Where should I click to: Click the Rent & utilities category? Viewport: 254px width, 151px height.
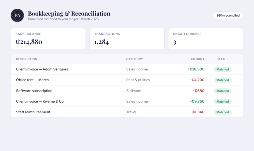(x=138, y=80)
